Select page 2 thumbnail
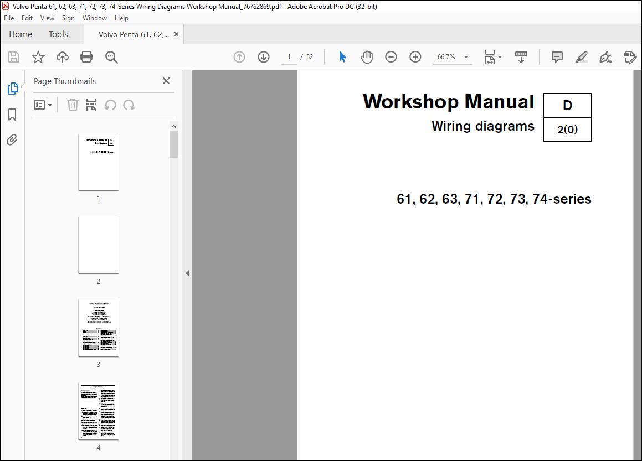The width and height of the screenshot is (642, 461). [x=99, y=245]
